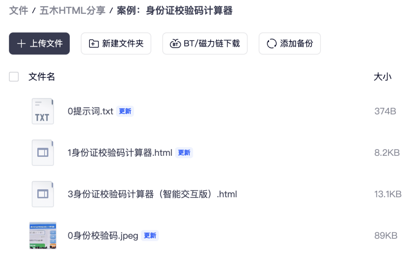
Task: Click the TXT file icon for 0提示词.txt
Action: (x=43, y=111)
